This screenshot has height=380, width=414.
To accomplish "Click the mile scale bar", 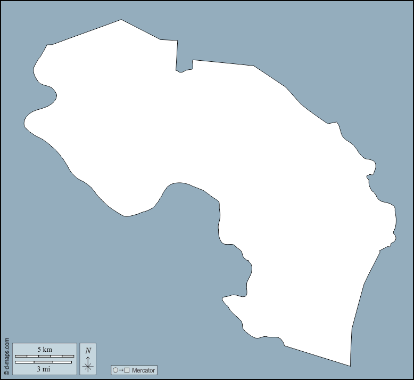I will pos(43,362).
